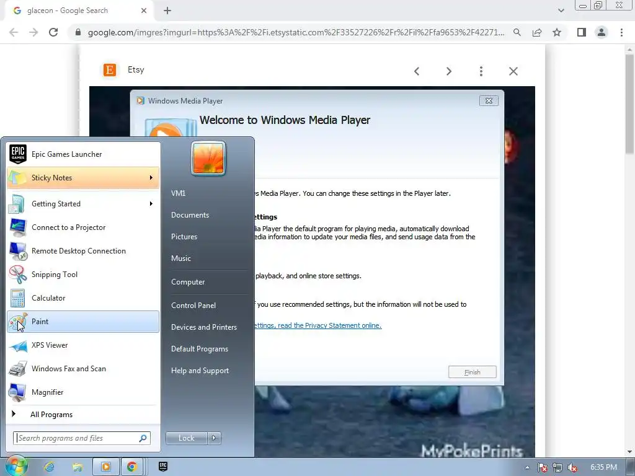The width and height of the screenshot is (635, 476).
Task: Select the glaceon Google Search tab
Action: point(67,11)
